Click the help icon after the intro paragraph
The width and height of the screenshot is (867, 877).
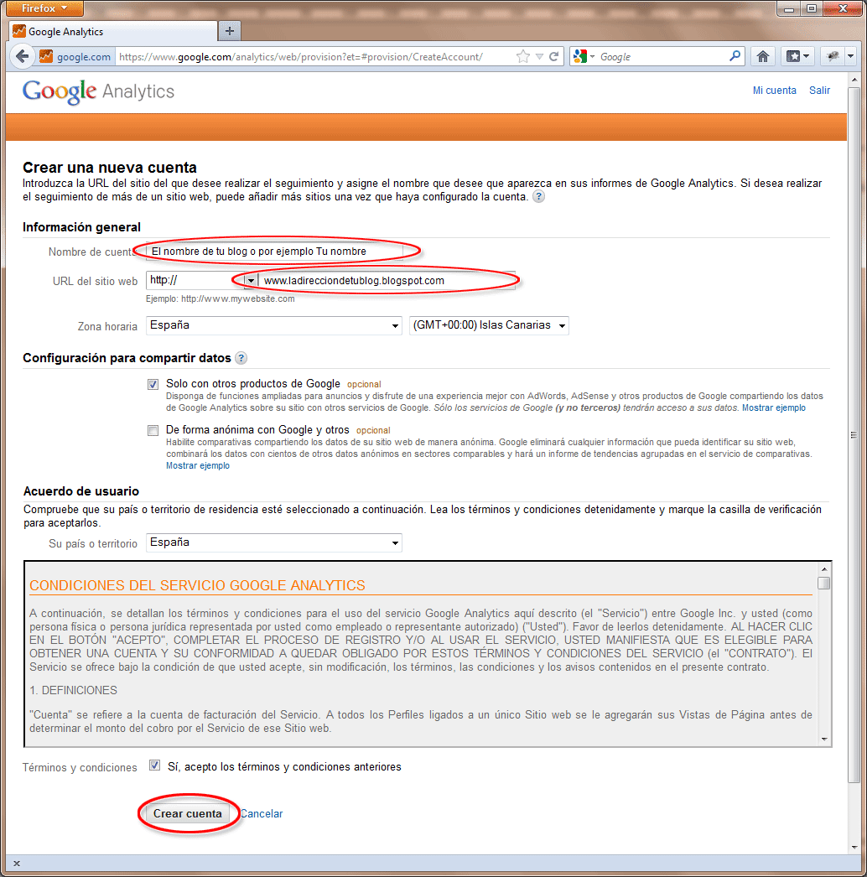click(538, 196)
